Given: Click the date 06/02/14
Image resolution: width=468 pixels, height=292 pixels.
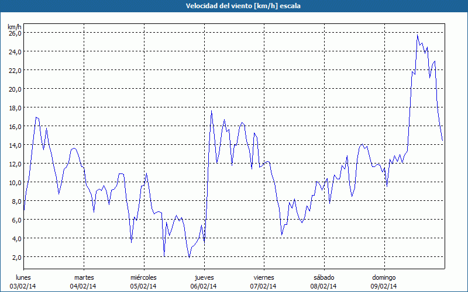Looking at the screenshot, I should coord(204,286).
